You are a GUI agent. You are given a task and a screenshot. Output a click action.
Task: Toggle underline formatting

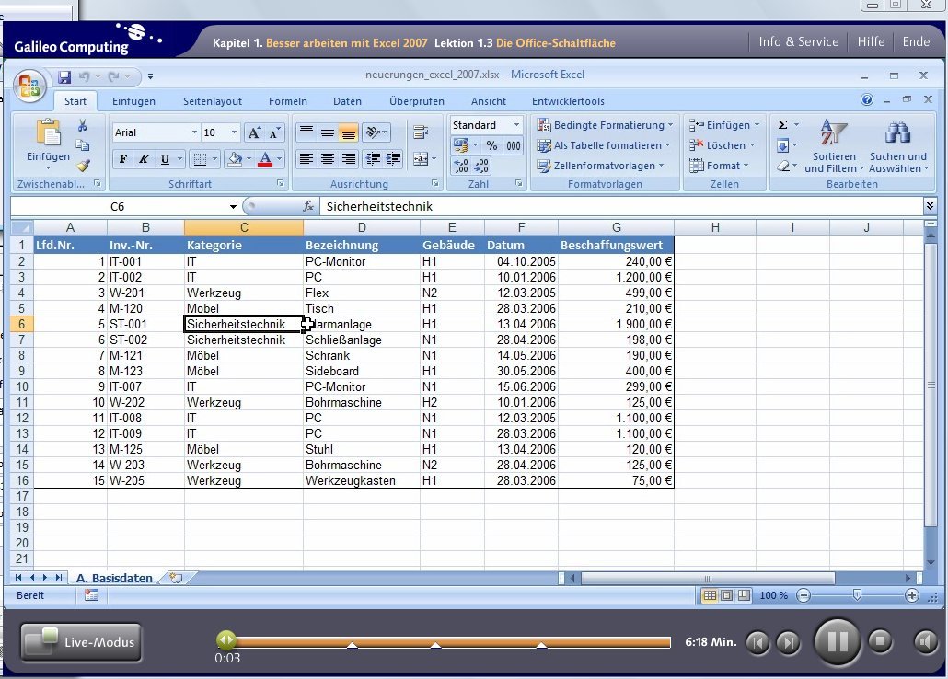165,159
